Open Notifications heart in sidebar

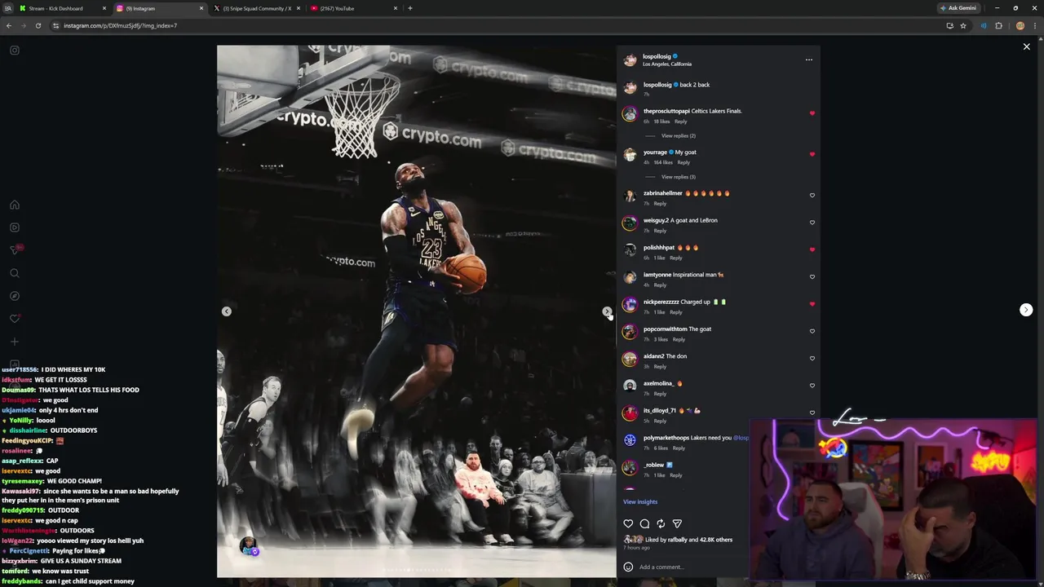(15, 319)
